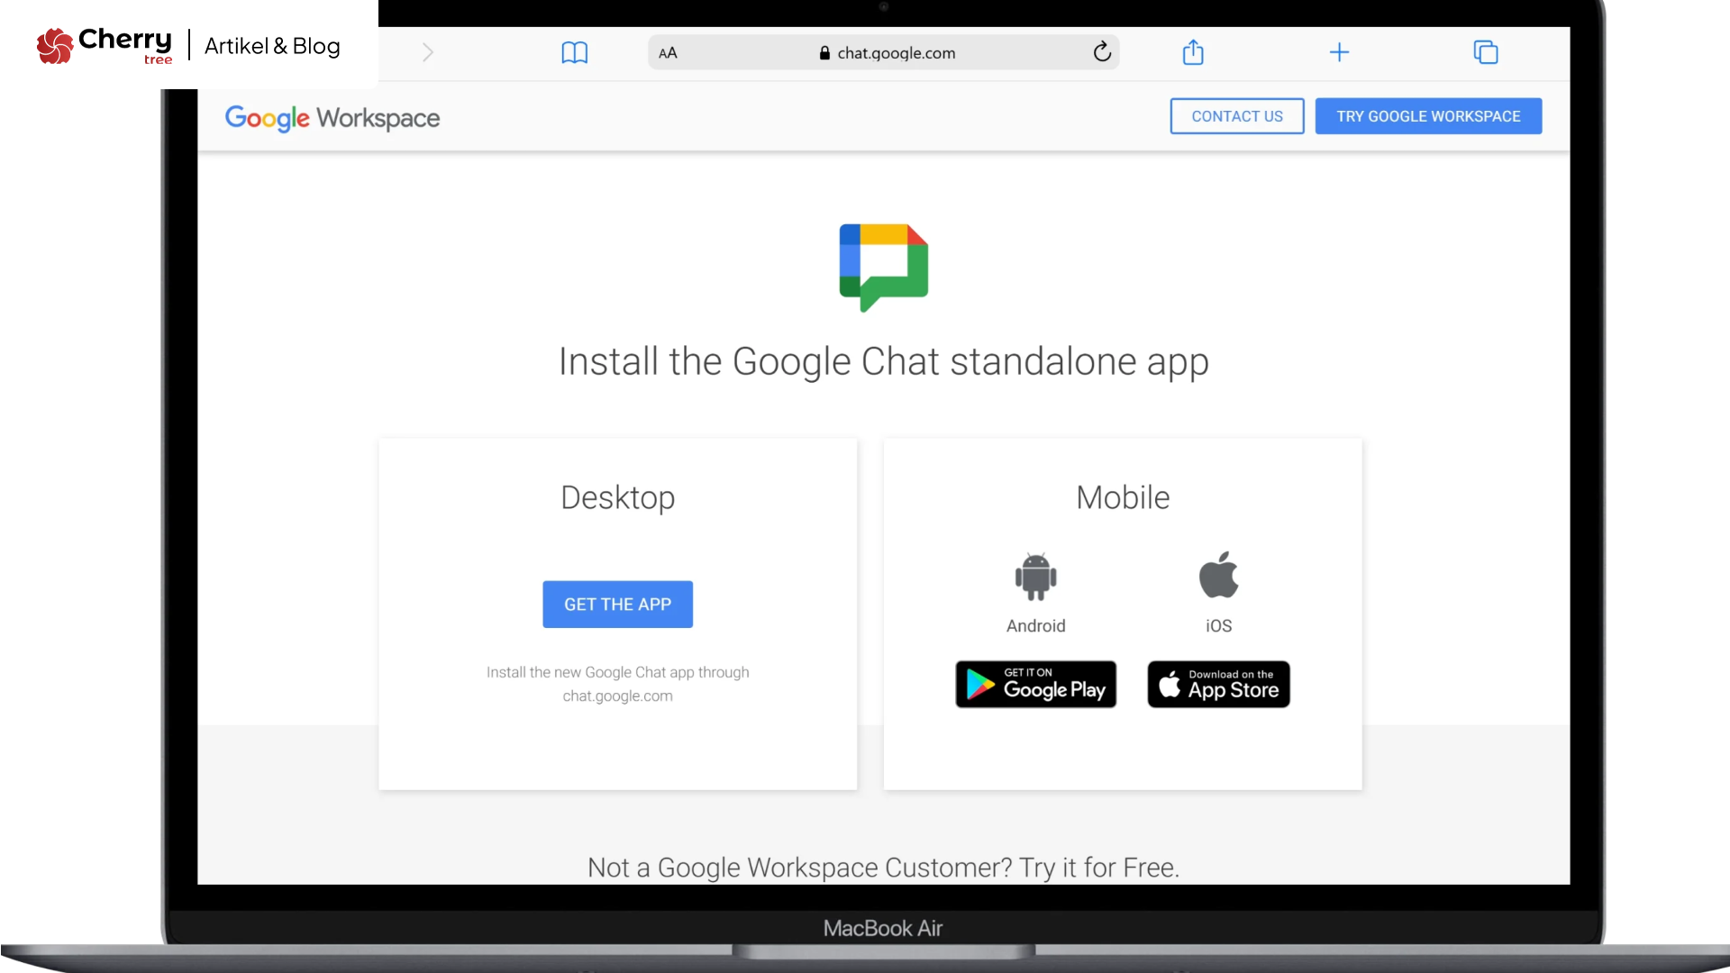Click the Google Chat logo icon
This screenshot has width=1730, height=973.
pyautogui.click(x=884, y=268)
